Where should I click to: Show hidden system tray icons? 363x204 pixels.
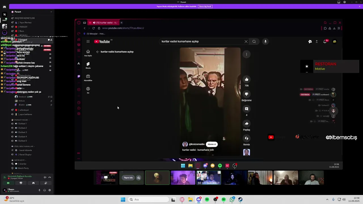coord(327,199)
